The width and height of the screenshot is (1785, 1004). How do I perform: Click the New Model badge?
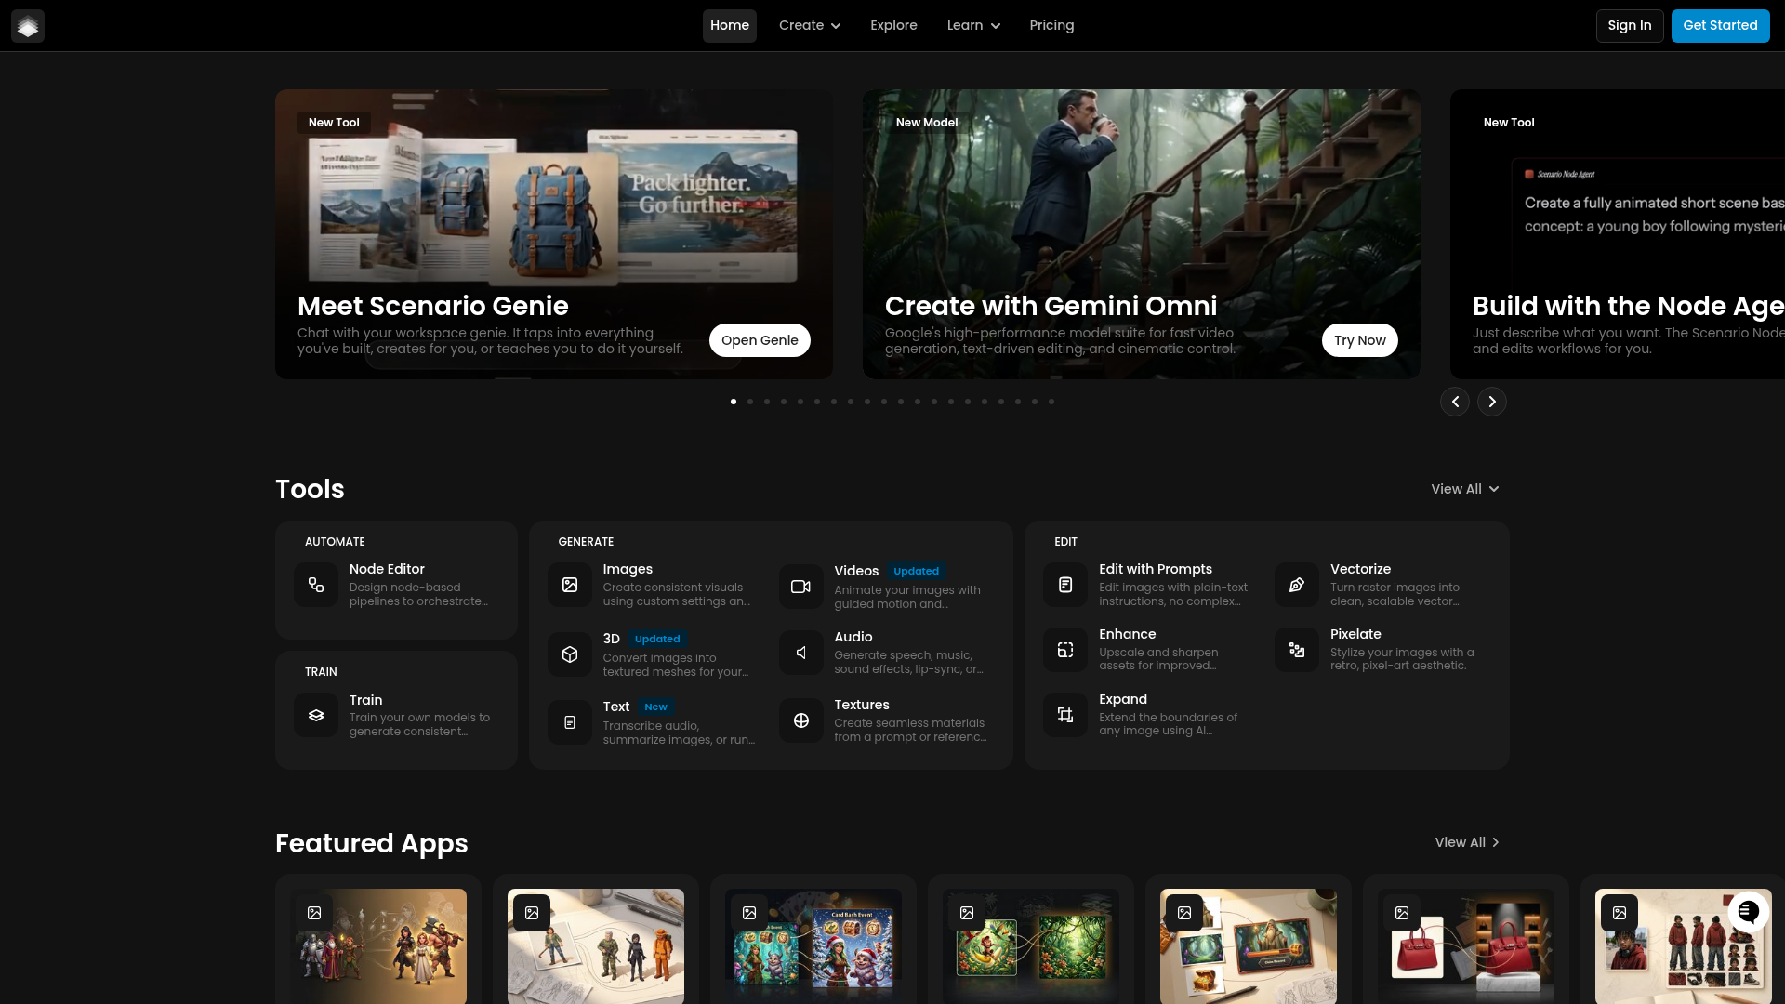pyautogui.click(x=927, y=123)
